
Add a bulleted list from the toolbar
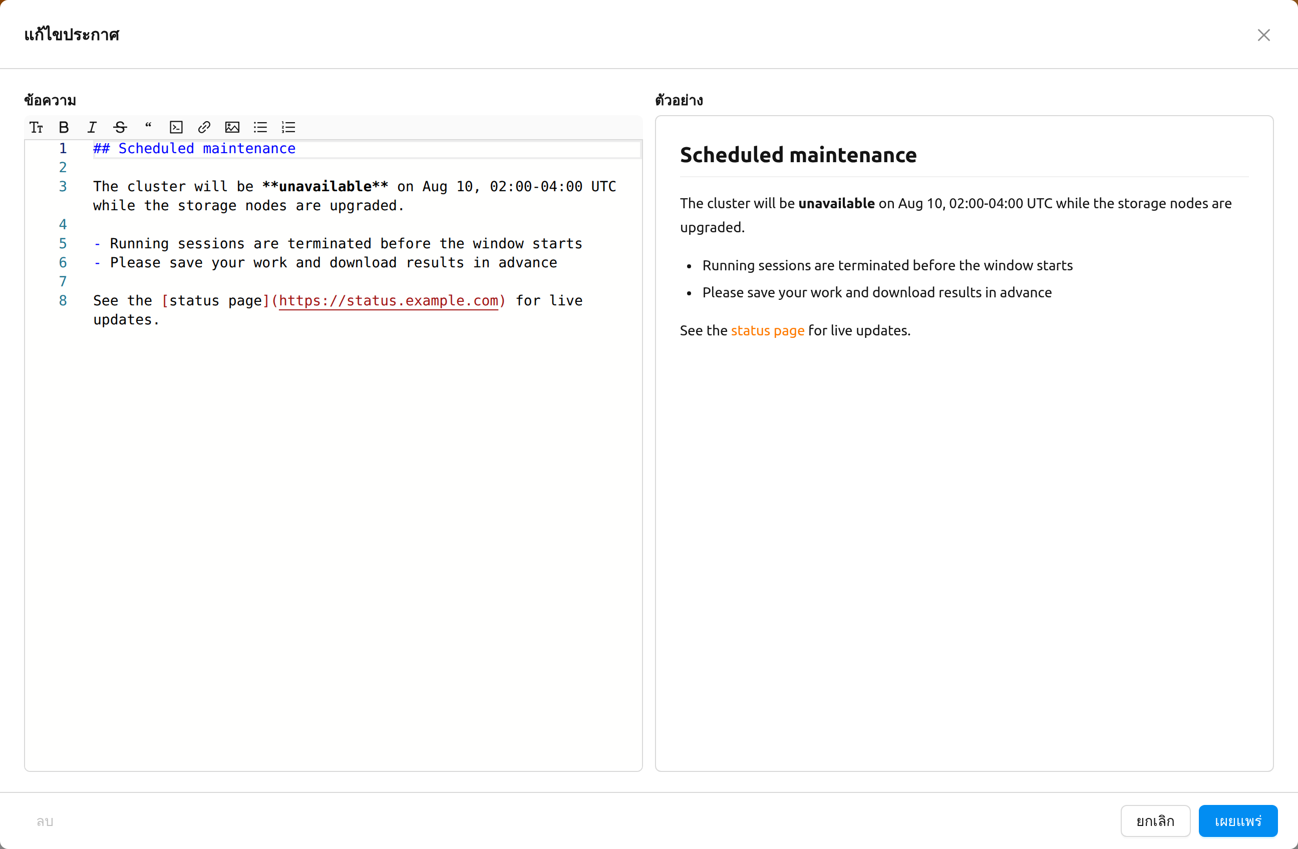260,128
